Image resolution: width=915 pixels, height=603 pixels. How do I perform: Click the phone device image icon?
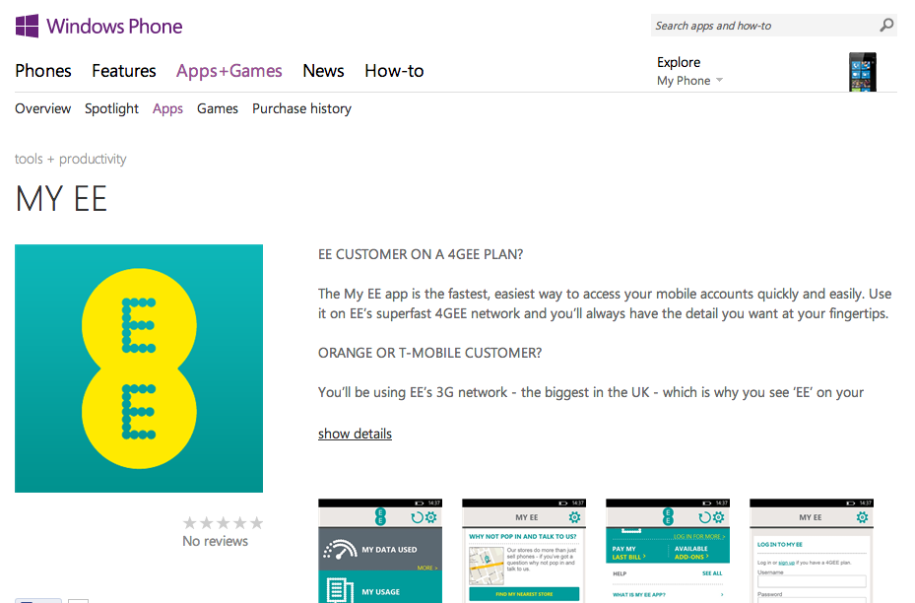pos(863,72)
